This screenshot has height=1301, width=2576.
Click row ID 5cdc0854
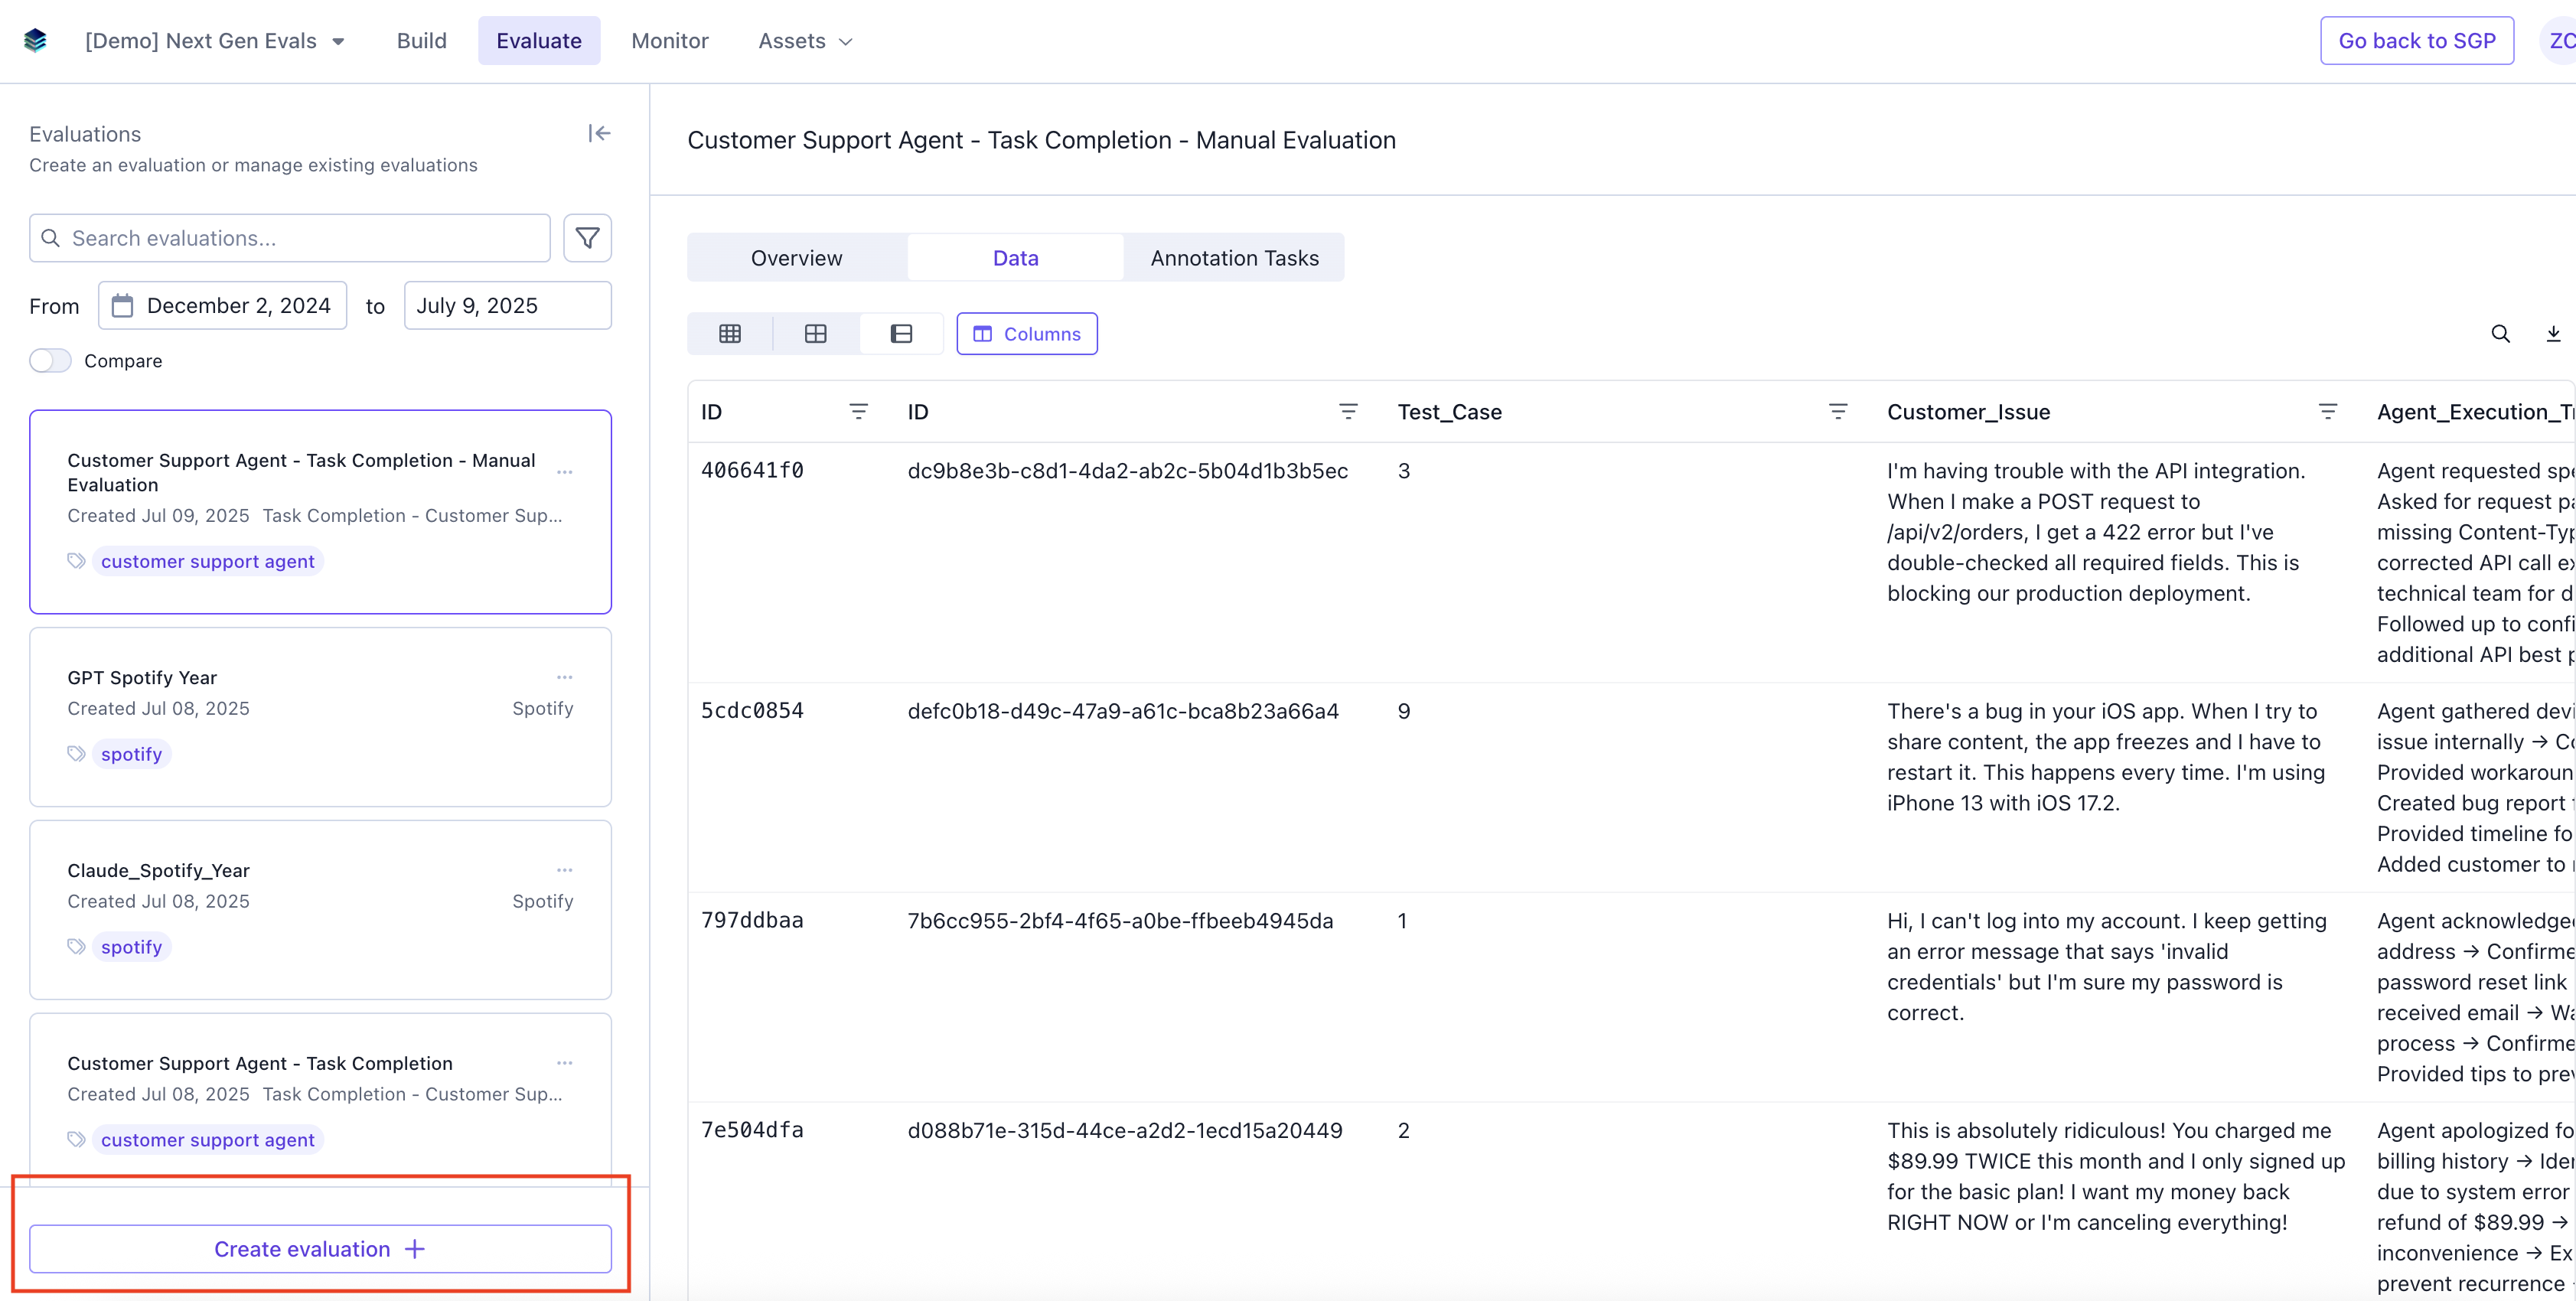click(752, 710)
